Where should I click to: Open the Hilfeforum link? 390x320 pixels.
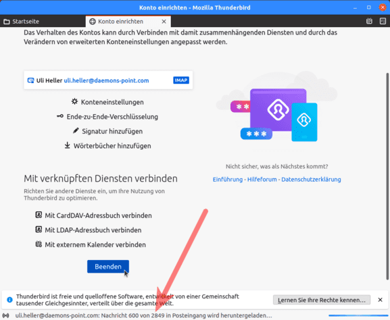[x=262, y=180]
